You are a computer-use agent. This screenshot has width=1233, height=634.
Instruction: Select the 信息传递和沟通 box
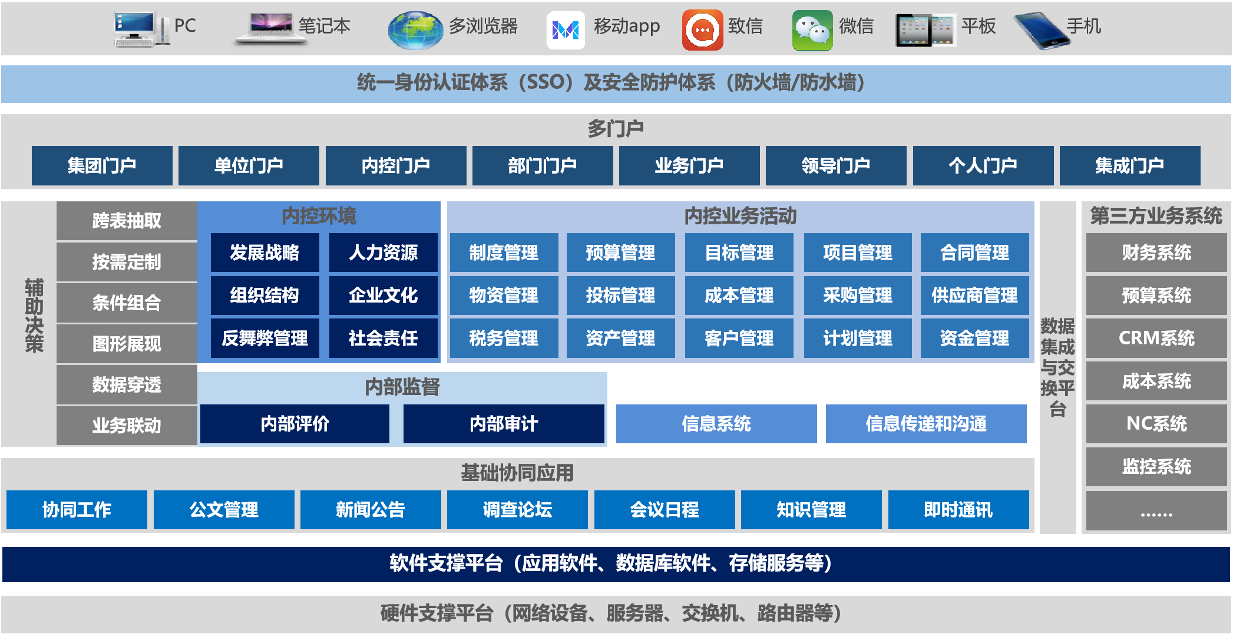[x=927, y=424]
